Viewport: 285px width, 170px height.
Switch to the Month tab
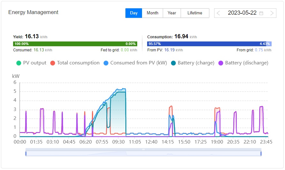(153, 13)
